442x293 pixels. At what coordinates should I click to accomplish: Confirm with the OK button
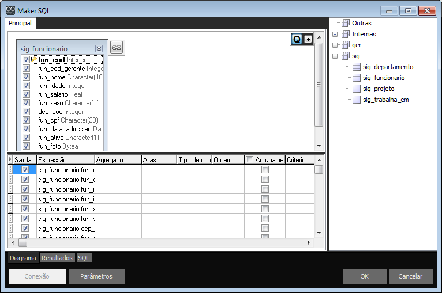[x=365, y=276]
